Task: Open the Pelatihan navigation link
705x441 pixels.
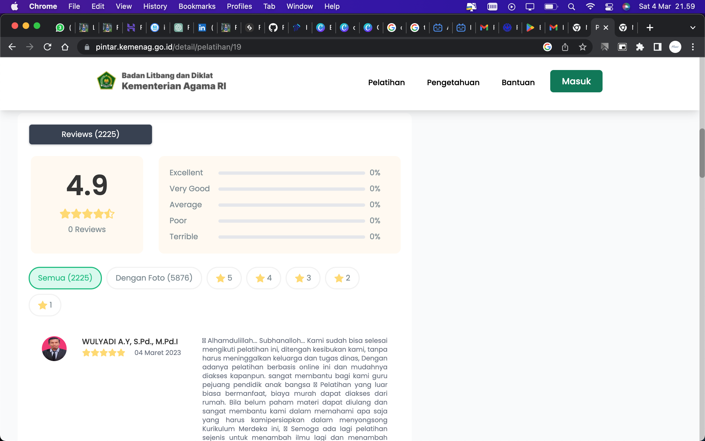Action: [386, 82]
